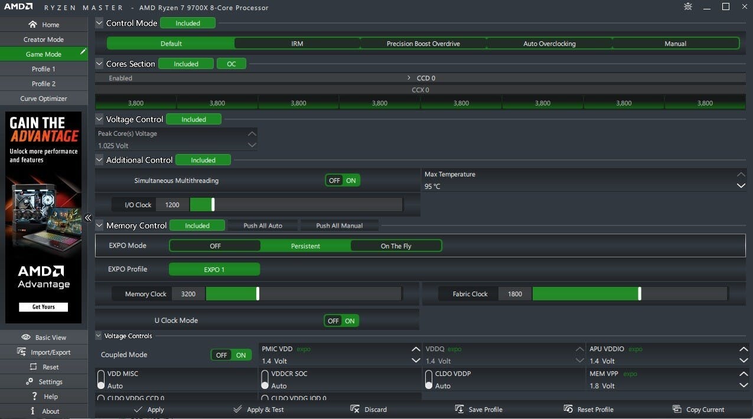Click Copy Current in the bottom bar

point(698,410)
